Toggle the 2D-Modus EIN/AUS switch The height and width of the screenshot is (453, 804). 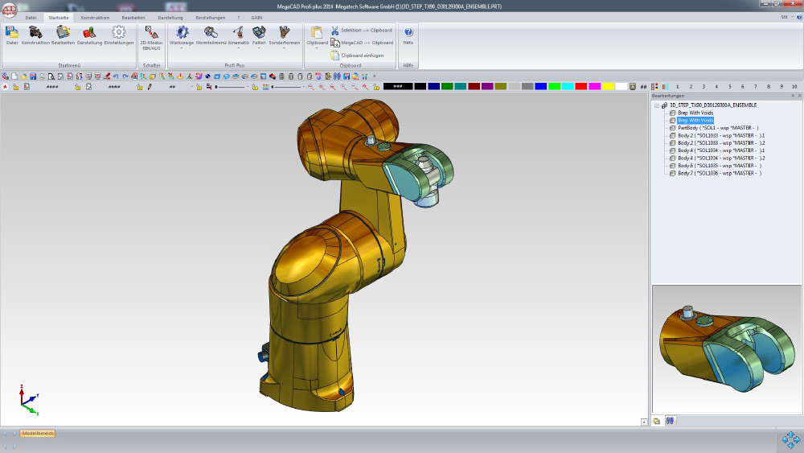(151, 32)
